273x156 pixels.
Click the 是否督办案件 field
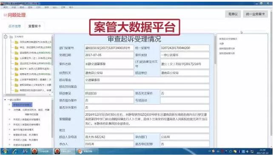[109, 100]
